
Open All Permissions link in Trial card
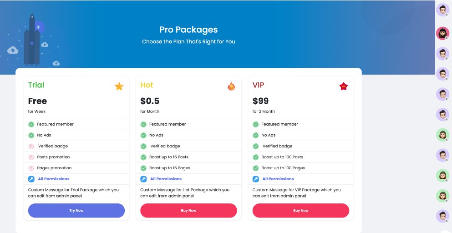coord(54,179)
